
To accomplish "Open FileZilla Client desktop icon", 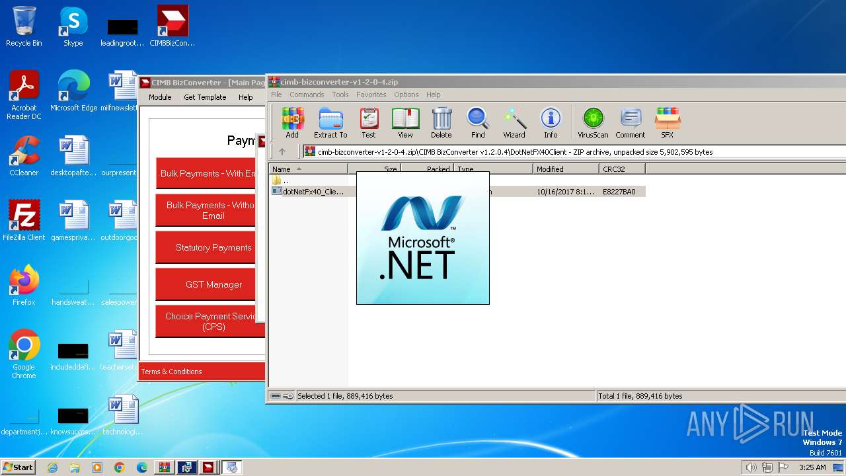I will pyautogui.click(x=24, y=221).
